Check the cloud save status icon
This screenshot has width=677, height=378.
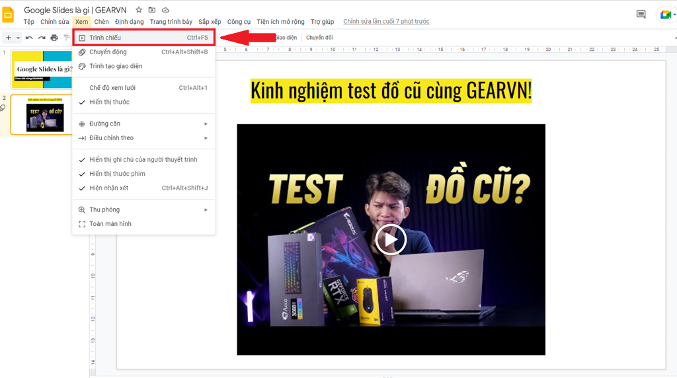[x=165, y=9]
